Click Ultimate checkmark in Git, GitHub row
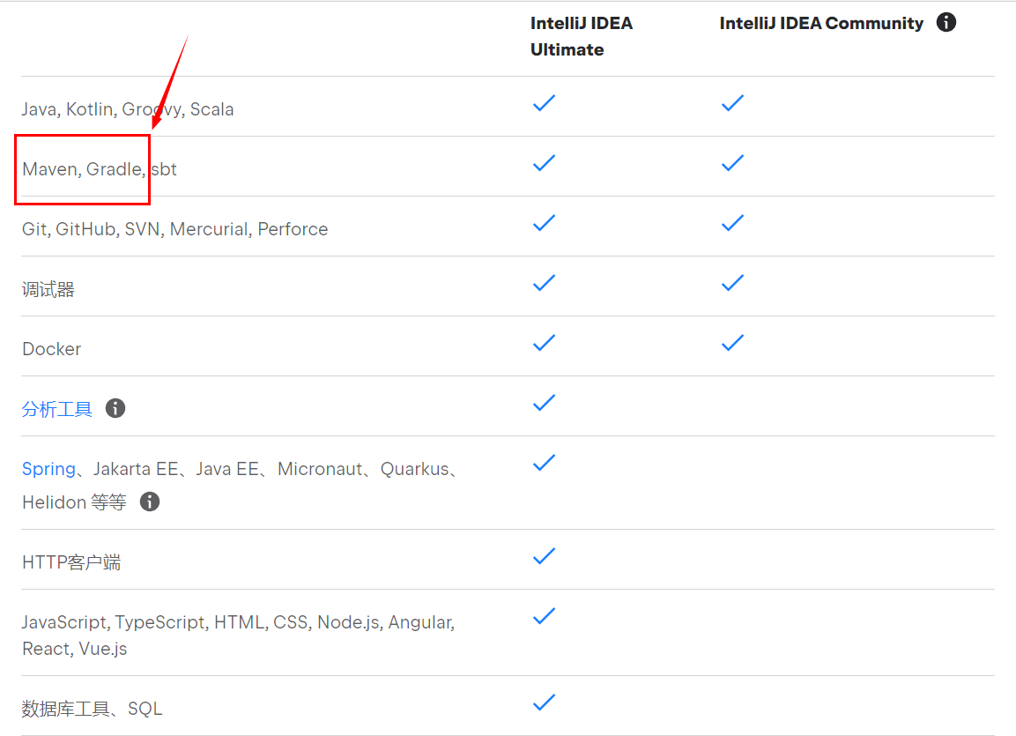The image size is (1016, 736). point(544,223)
